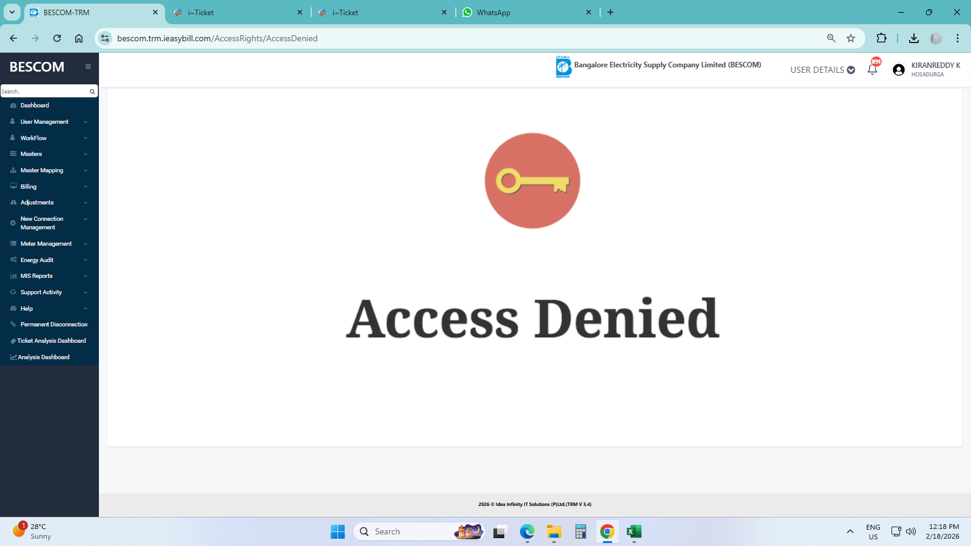
Task: Click the Access Denied heading text
Action: point(533,318)
